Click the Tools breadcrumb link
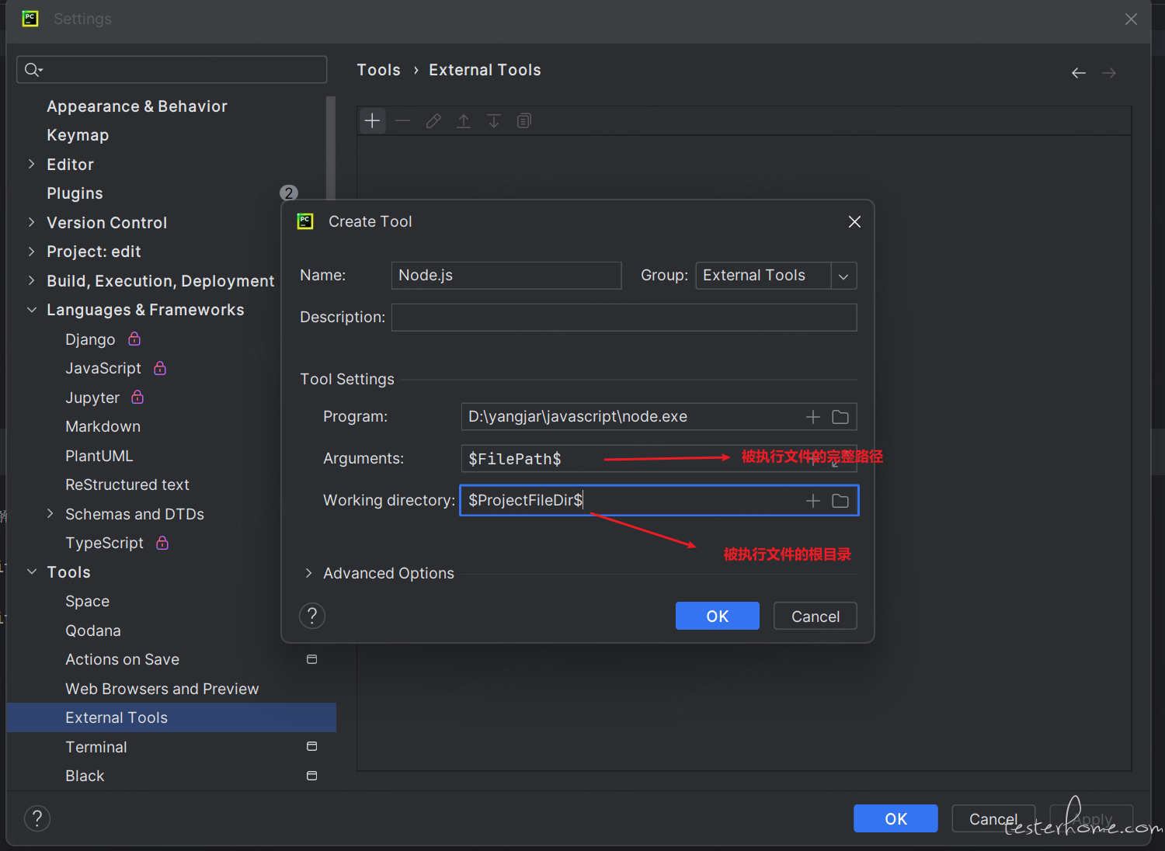Viewport: 1165px width, 851px height. tap(378, 70)
